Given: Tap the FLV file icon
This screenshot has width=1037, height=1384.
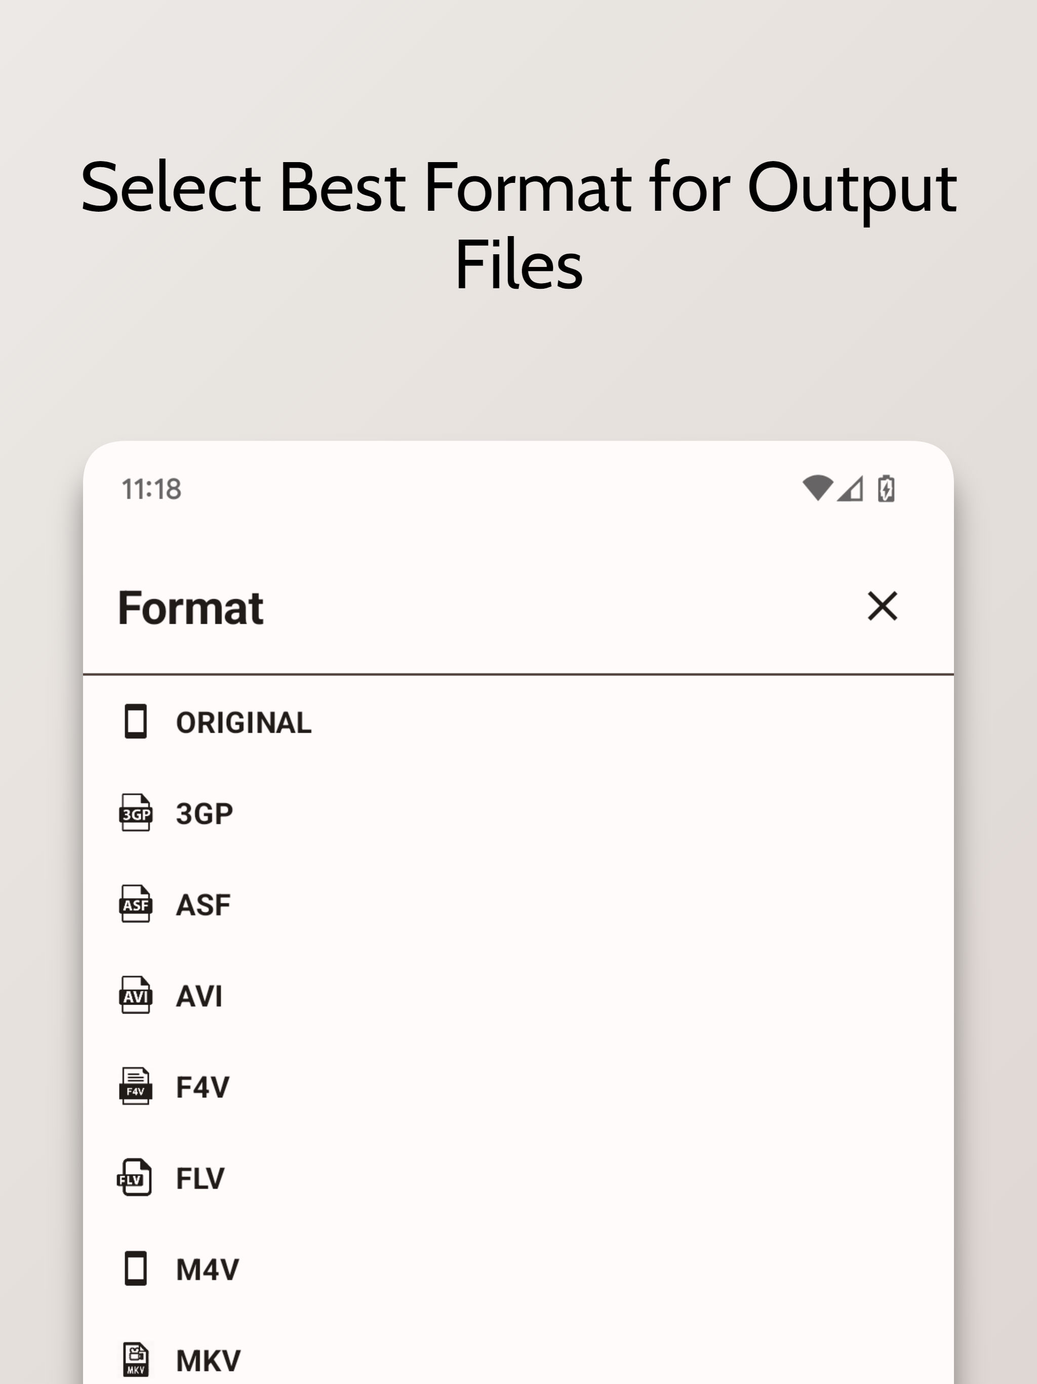Looking at the screenshot, I should point(135,1178).
